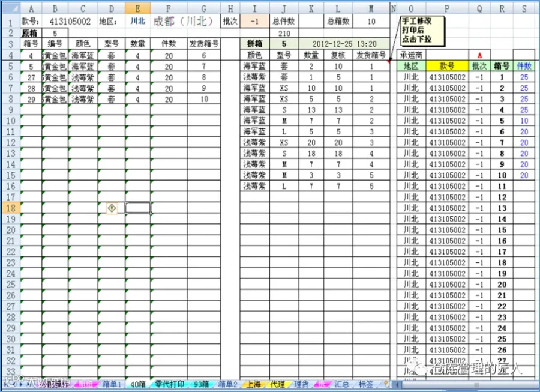This screenshot has width=540, height=392.
Task: Click the 复核 column header cell
Action: (x=338, y=55)
